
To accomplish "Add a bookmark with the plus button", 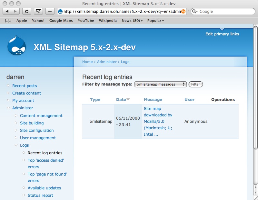I will click(50, 11).
